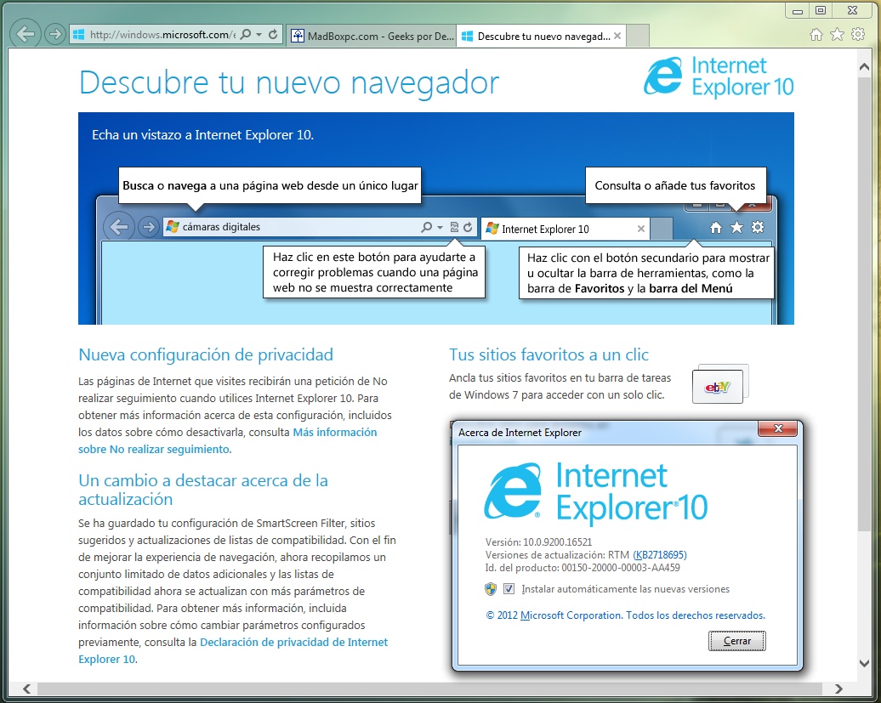Click the forward arrow in the illustration
Viewport: 881px width, 703px height.
[148, 227]
